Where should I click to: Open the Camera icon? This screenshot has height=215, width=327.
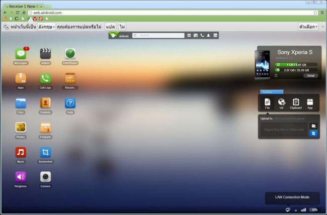(x=45, y=177)
